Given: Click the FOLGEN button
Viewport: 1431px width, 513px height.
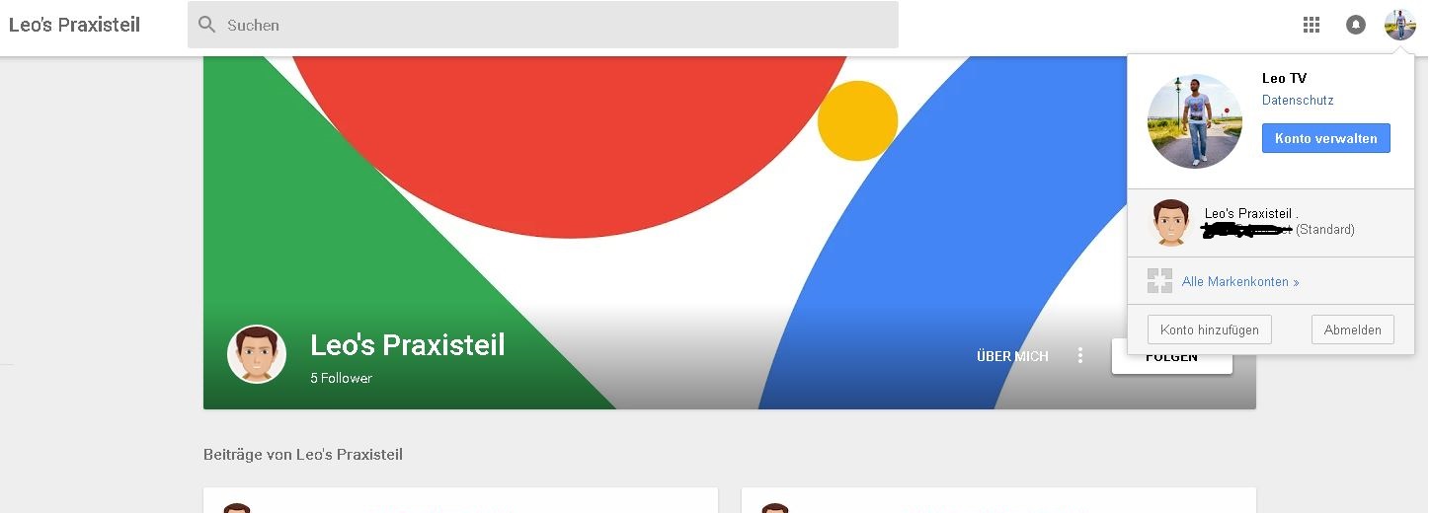Looking at the screenshot, I should point(1171,357).
